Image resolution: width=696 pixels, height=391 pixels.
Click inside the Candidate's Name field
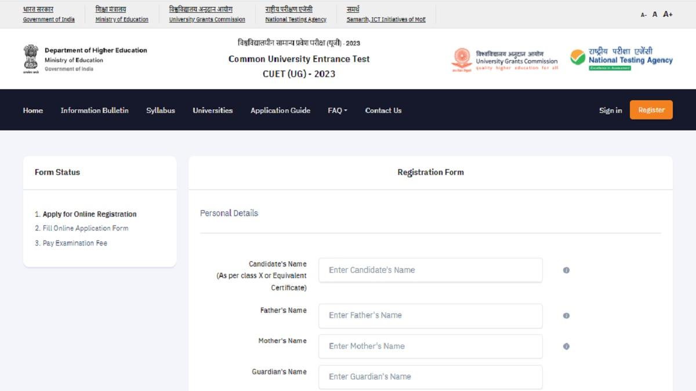point(430,270)
